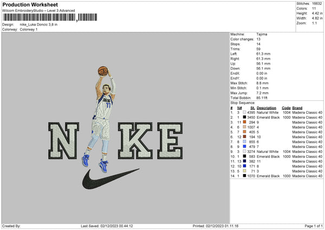The image size is (325, 230).
Task: Click the Description column header
Action: click(x=266, y=108)
